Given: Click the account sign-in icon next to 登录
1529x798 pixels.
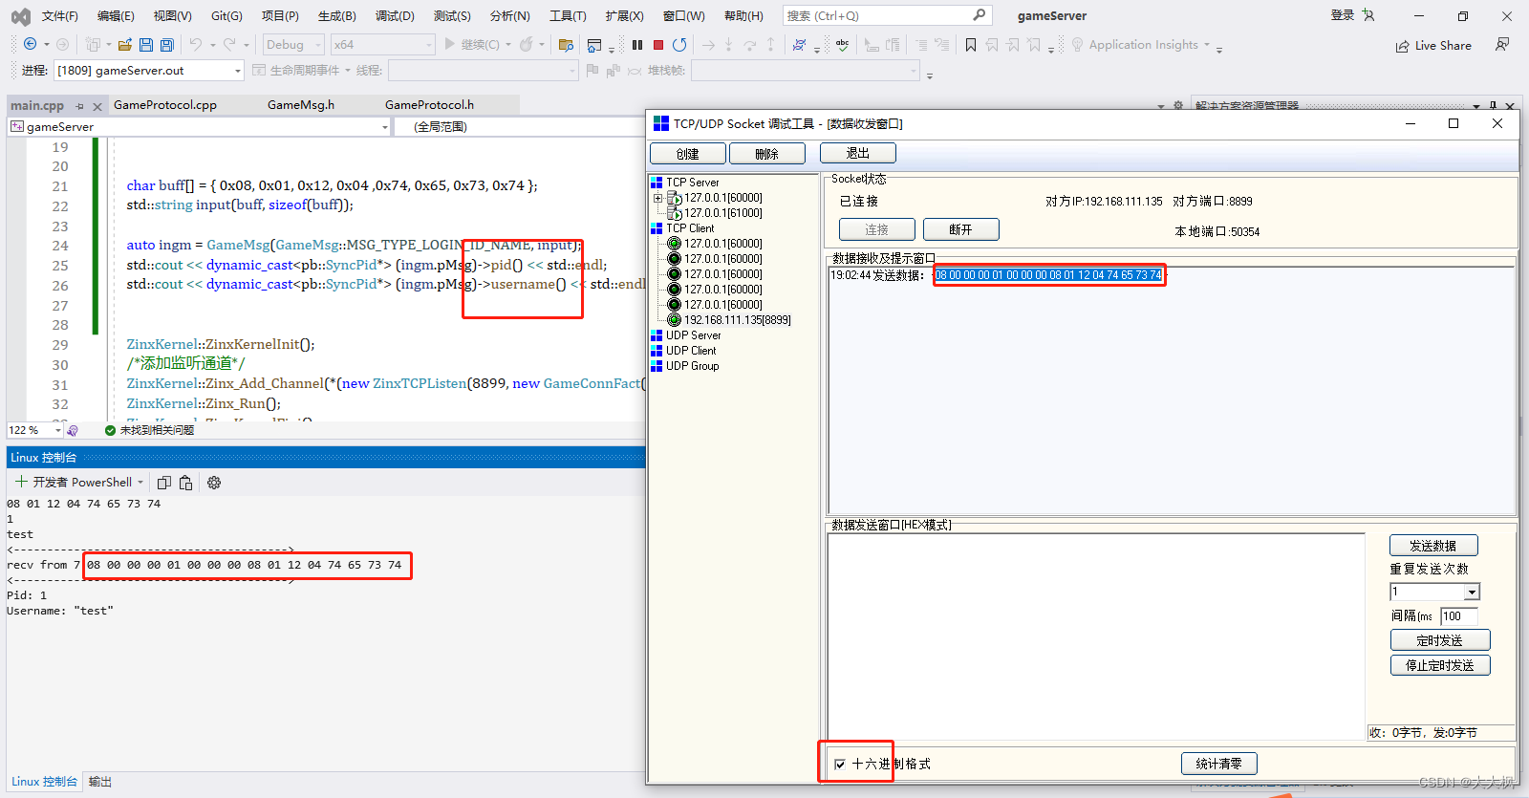Looking at the screenshot, I should [x=1368, y=15].
